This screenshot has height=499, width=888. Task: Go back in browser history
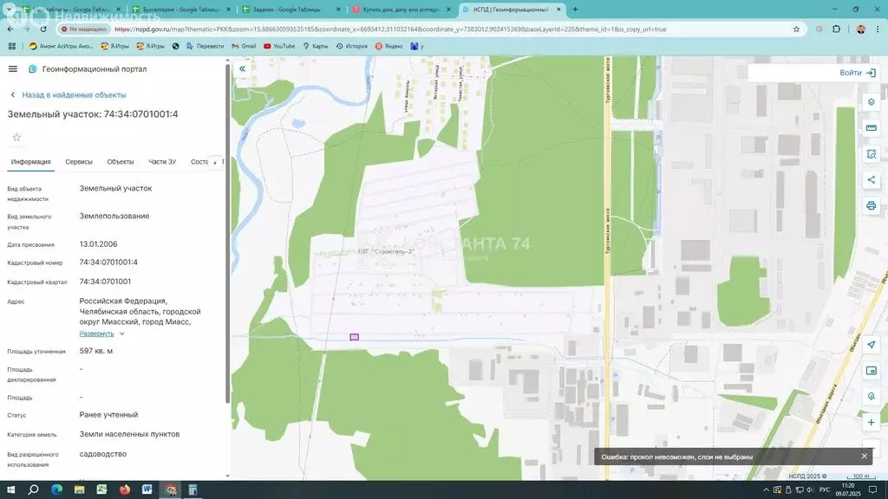[x=10, y=29]
